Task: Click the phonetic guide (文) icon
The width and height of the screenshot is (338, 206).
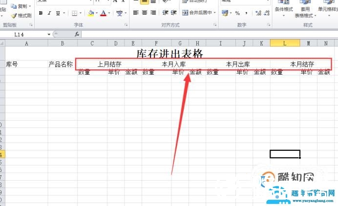Action: 119,13
